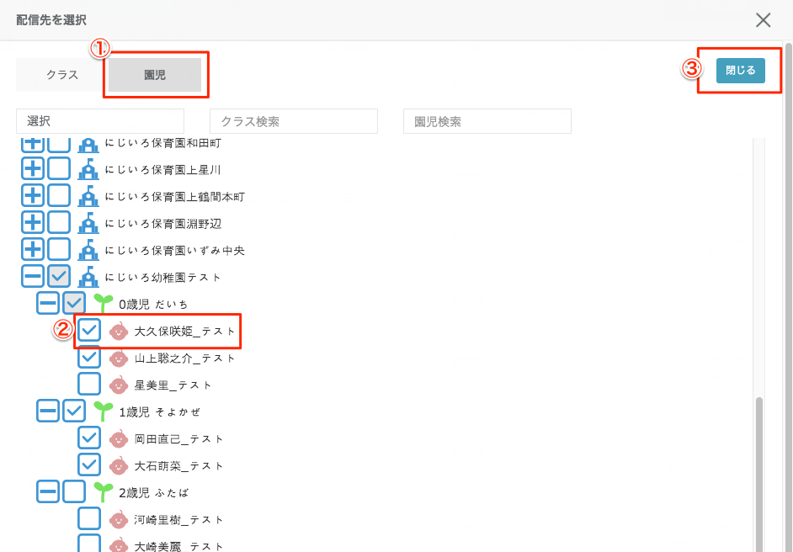793x552 pixels.
Task: Click baby face icon beside 岡田直己_テスト
Action: pyautogui.click(x=120, y=438)
